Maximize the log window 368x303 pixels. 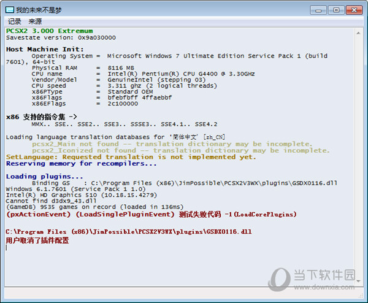click(x=336, y=10)
